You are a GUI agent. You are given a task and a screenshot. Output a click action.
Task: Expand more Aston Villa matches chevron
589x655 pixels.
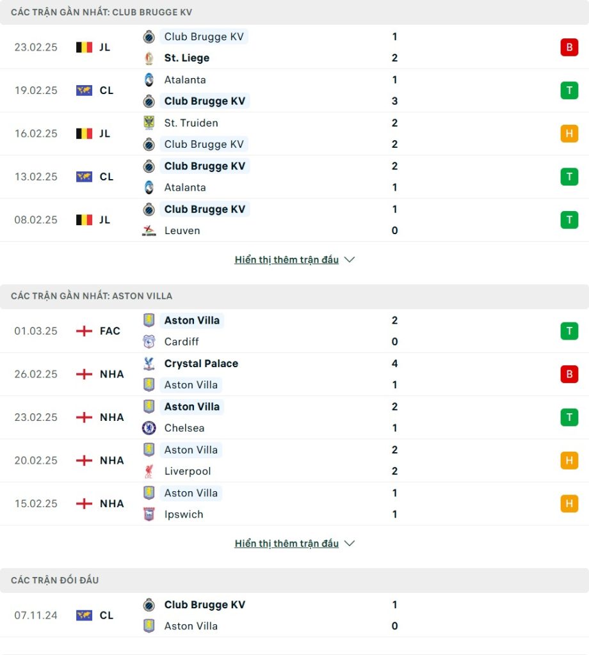click(350, 544)
